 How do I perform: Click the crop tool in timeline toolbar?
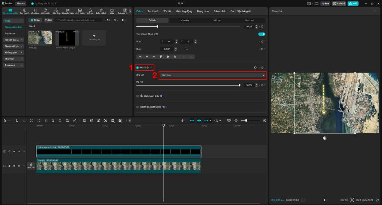tap(67, 121)
